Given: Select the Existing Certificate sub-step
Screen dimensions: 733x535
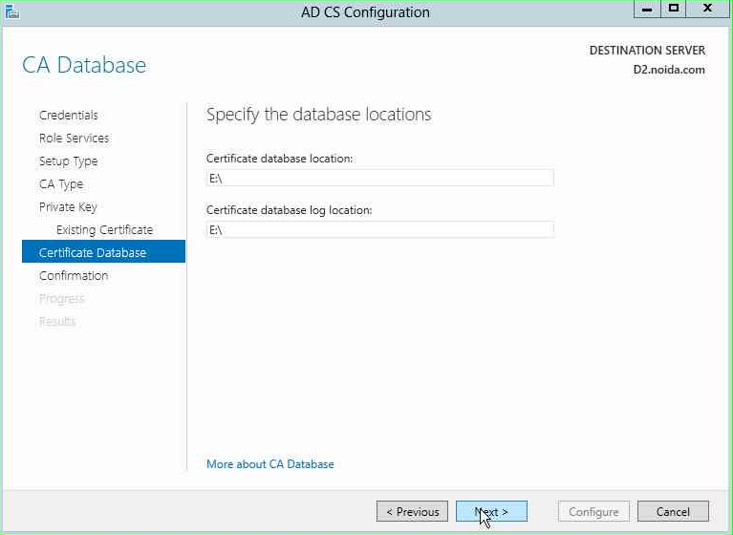Looking at the screenshot, I should point(104,230).
